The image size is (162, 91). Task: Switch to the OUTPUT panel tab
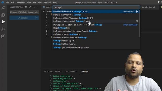point(58,71)
